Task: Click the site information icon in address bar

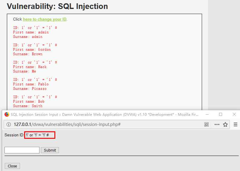Action: click(x=9, y=124)
